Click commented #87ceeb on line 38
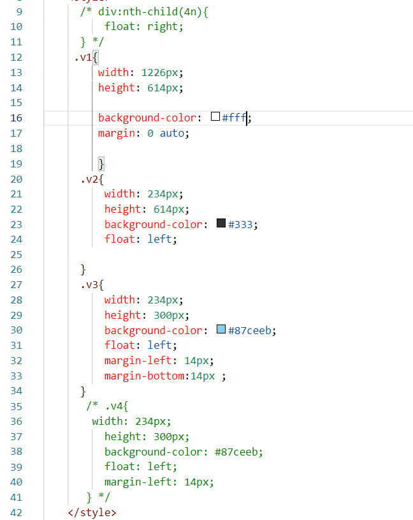This screenshot has width=413, height=520. (236, 452)
